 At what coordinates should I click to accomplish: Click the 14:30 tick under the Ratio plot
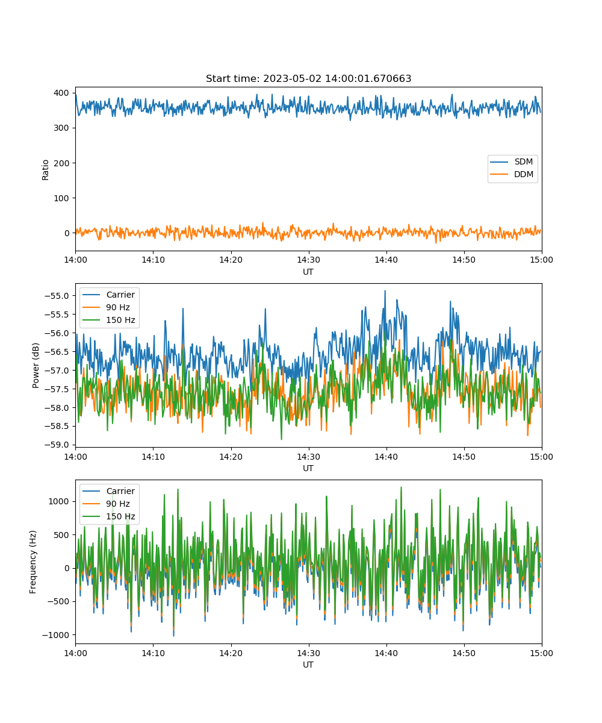click(309, 260)
